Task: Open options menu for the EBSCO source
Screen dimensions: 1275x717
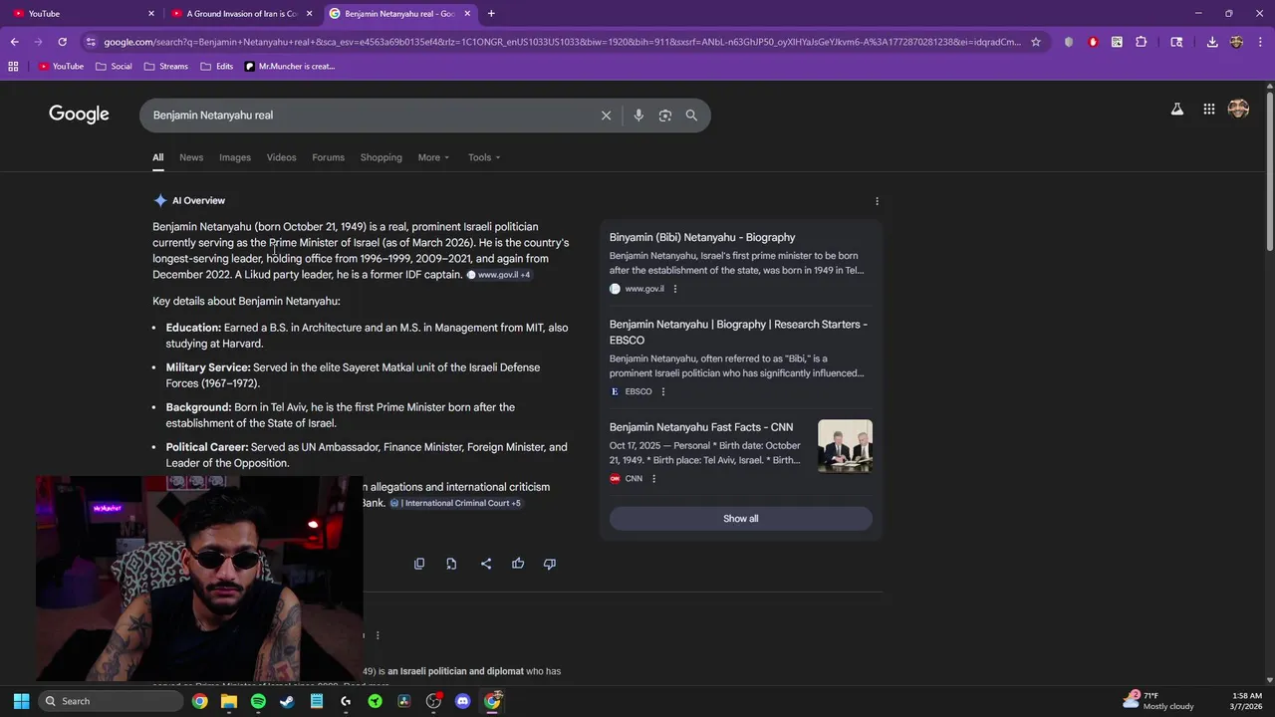Action: click(x=663, y=391)
